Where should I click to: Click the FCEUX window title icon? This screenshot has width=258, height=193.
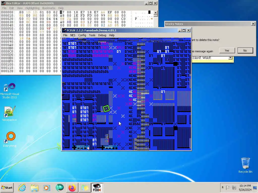64,30
